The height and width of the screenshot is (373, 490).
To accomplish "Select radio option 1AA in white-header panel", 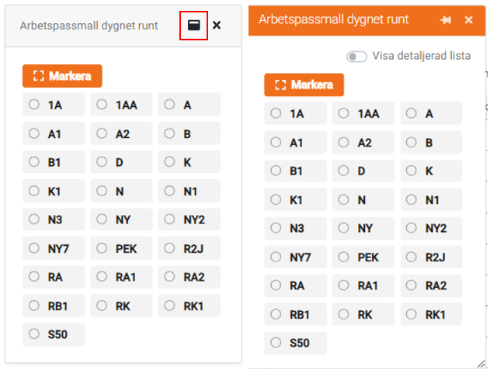I will tap(102, 105).
